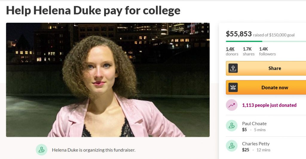Open the fundraiser photo of Helena Duke

[108, 80]
